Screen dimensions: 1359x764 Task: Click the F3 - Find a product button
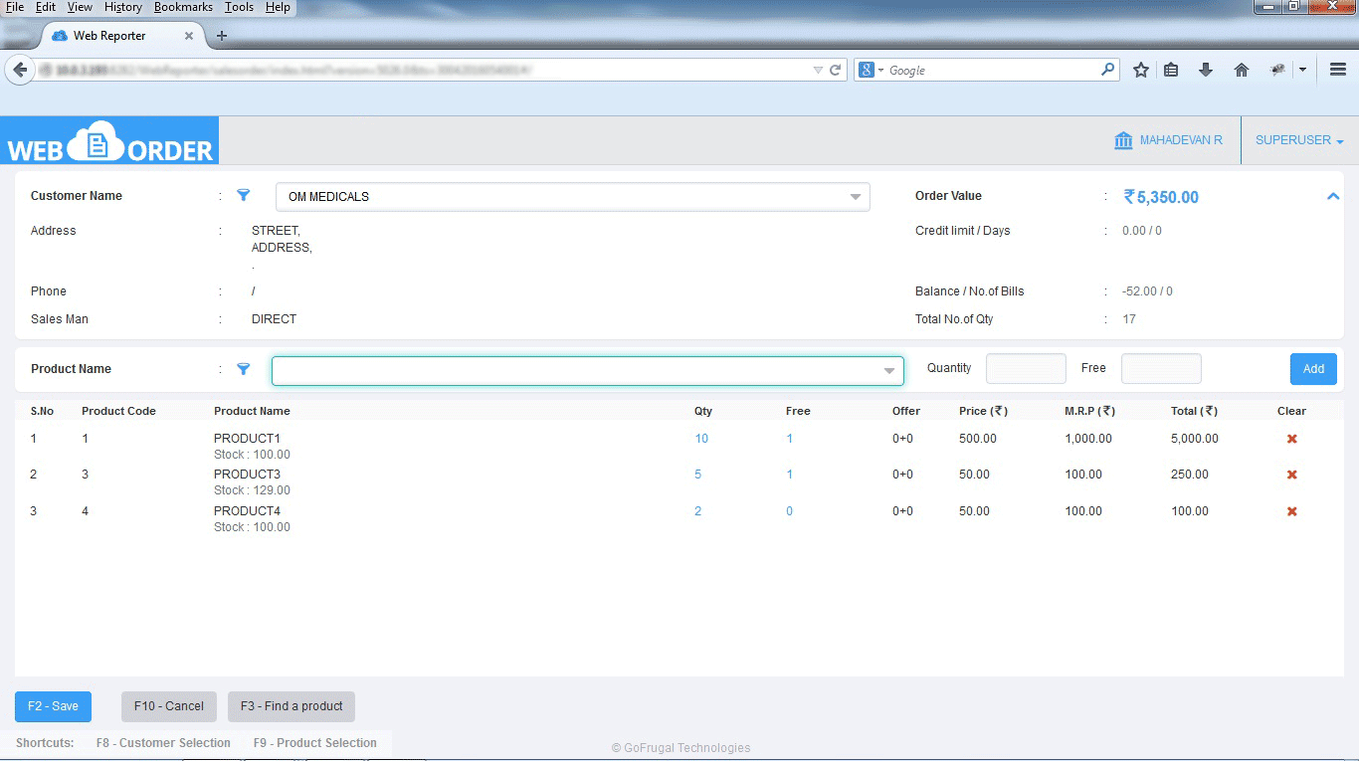pos(291,706)
